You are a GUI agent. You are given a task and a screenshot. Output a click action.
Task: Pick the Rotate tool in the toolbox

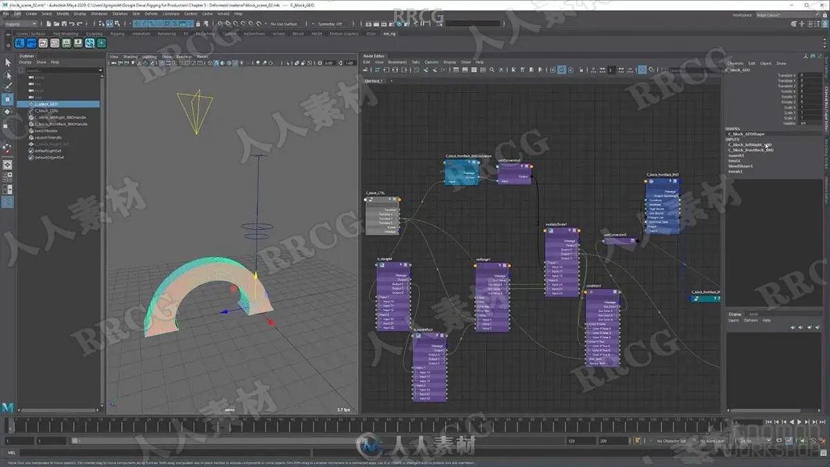(x=8, y=111)
